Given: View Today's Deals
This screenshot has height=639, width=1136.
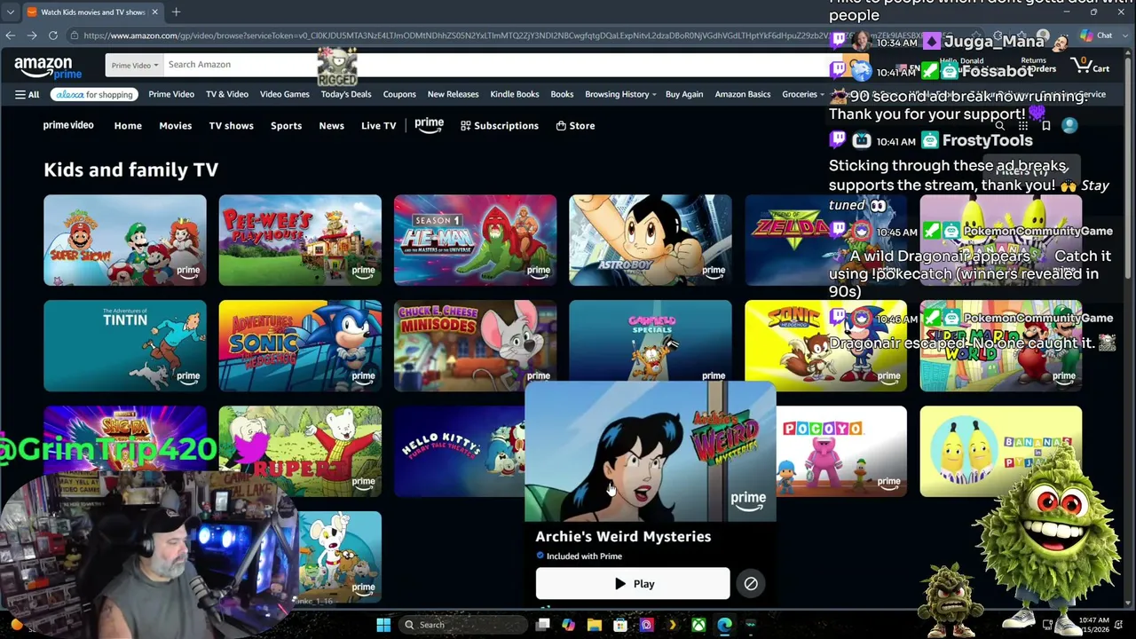Looking at the screenshot, I should pyautogui.click(x=346, y=94).
